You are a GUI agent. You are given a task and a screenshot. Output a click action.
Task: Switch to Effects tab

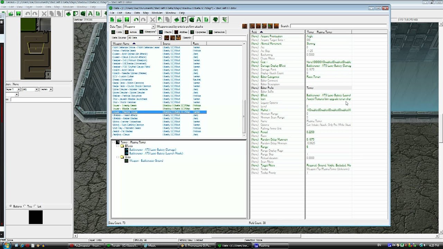(x=165, y=32)
